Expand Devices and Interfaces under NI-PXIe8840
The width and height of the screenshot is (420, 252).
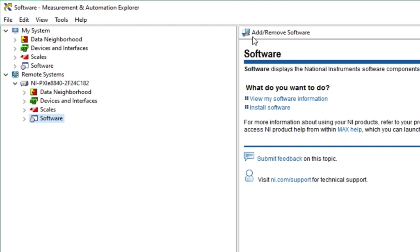pos(24,101)
